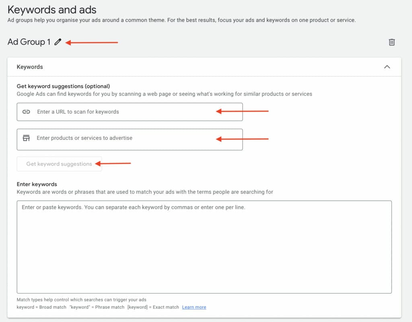Select the Ad Group 1 name text
The width and height of the screenshot is (412, 322).
pos(29,42)
